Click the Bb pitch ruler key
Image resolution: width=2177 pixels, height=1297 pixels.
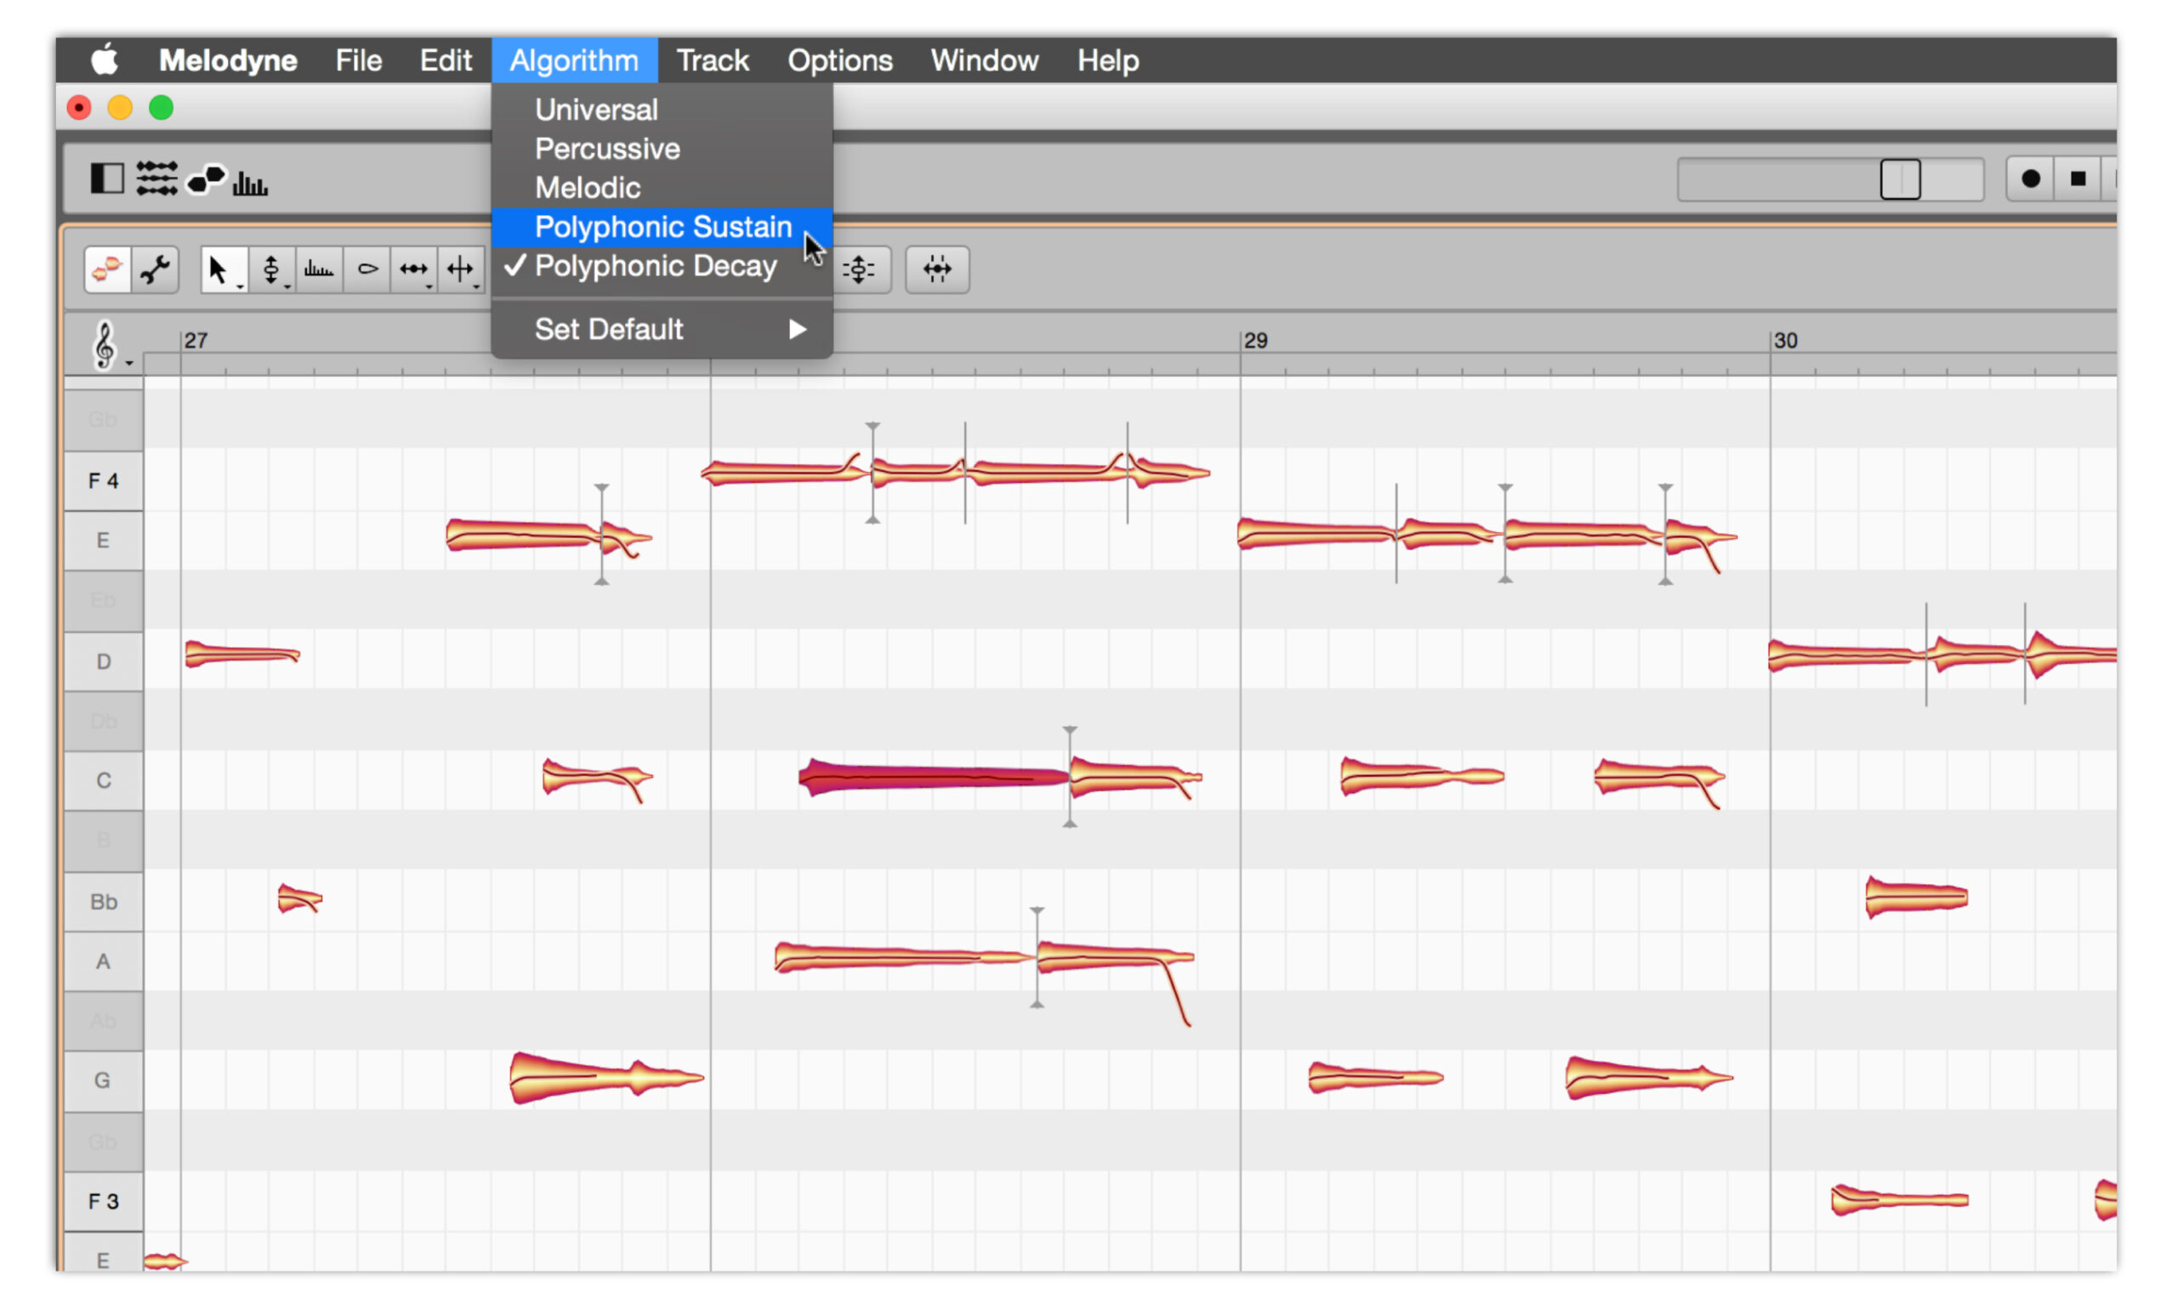[103, 902]
